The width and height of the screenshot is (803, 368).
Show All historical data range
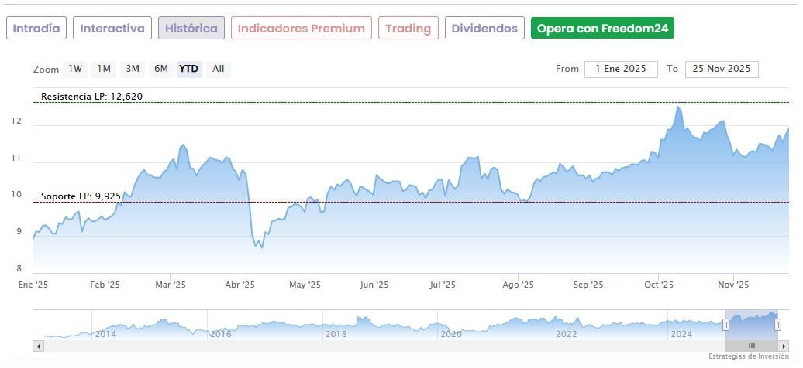(219, 69)
